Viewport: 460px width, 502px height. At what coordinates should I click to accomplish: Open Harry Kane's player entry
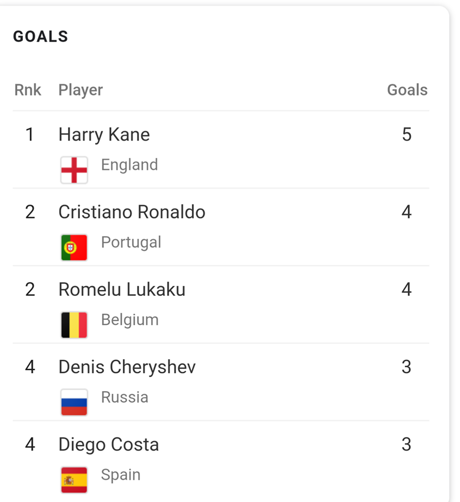click(x=104, y=135)
